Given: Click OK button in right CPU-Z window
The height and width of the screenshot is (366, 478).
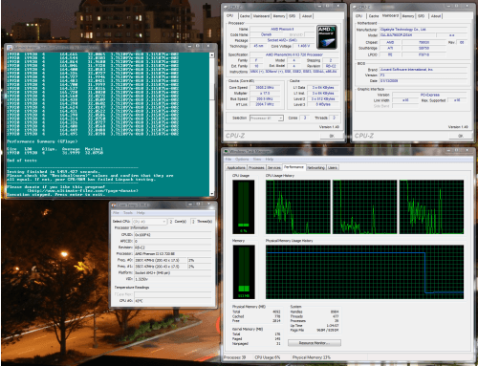Looking at the screenshot, I should [x=461, y=136].
